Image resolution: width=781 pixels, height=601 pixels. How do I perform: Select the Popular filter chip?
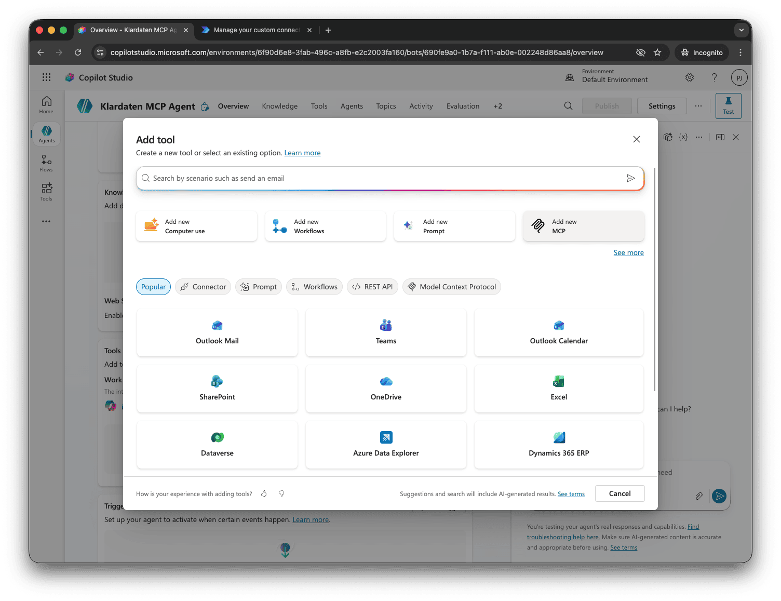[x=153, y=287]
